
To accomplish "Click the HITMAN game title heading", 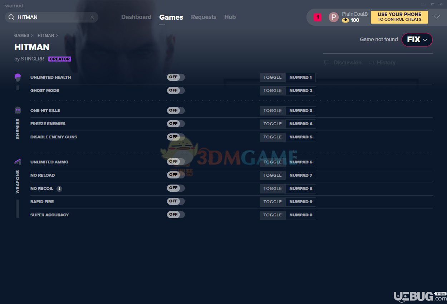I will coord(32,47).
